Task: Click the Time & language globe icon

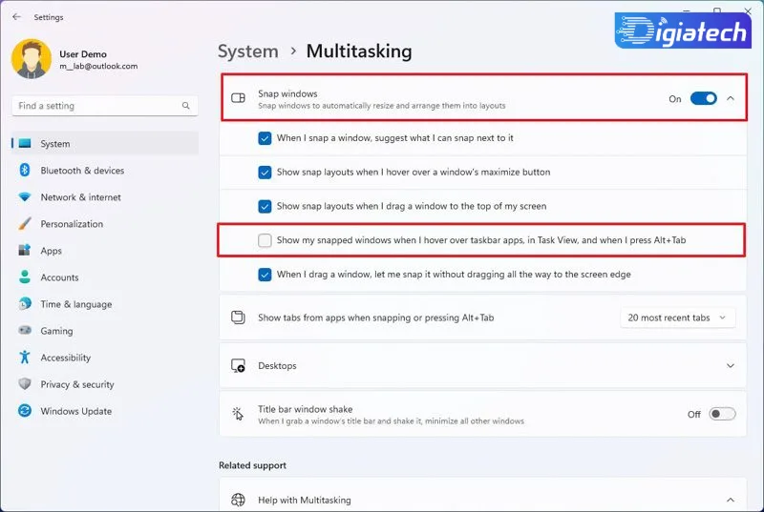Action: click(25, 304)
